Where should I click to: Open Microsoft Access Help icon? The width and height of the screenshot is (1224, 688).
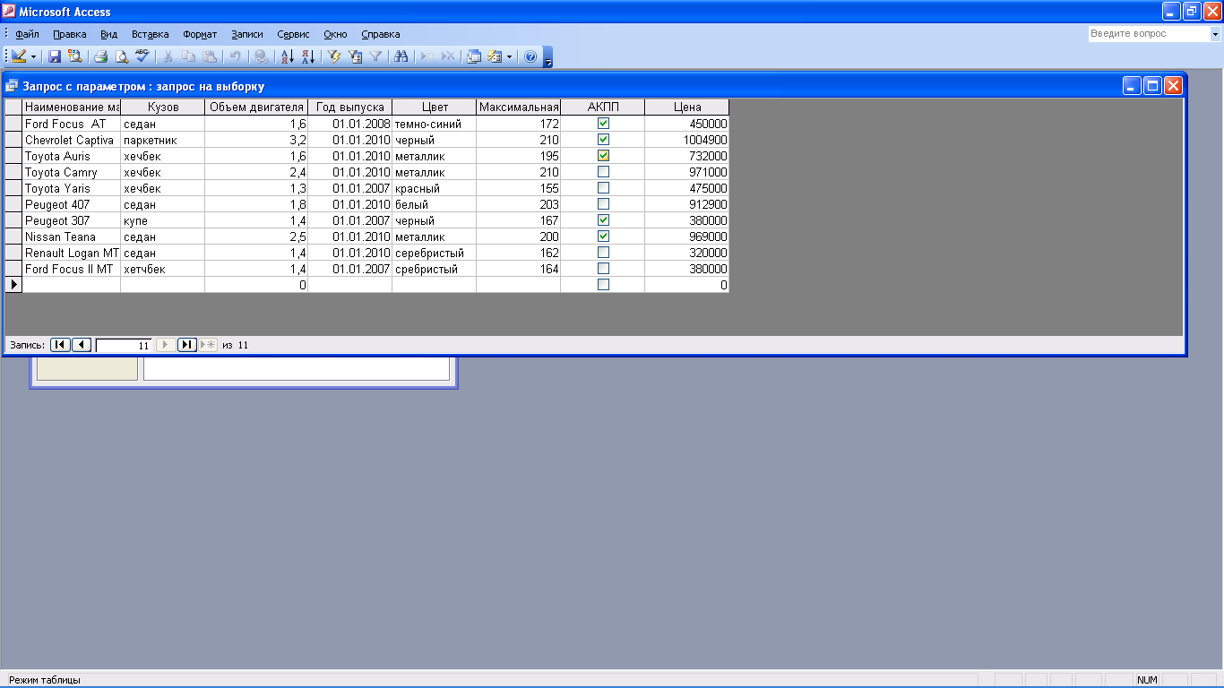tap(530, 56)
